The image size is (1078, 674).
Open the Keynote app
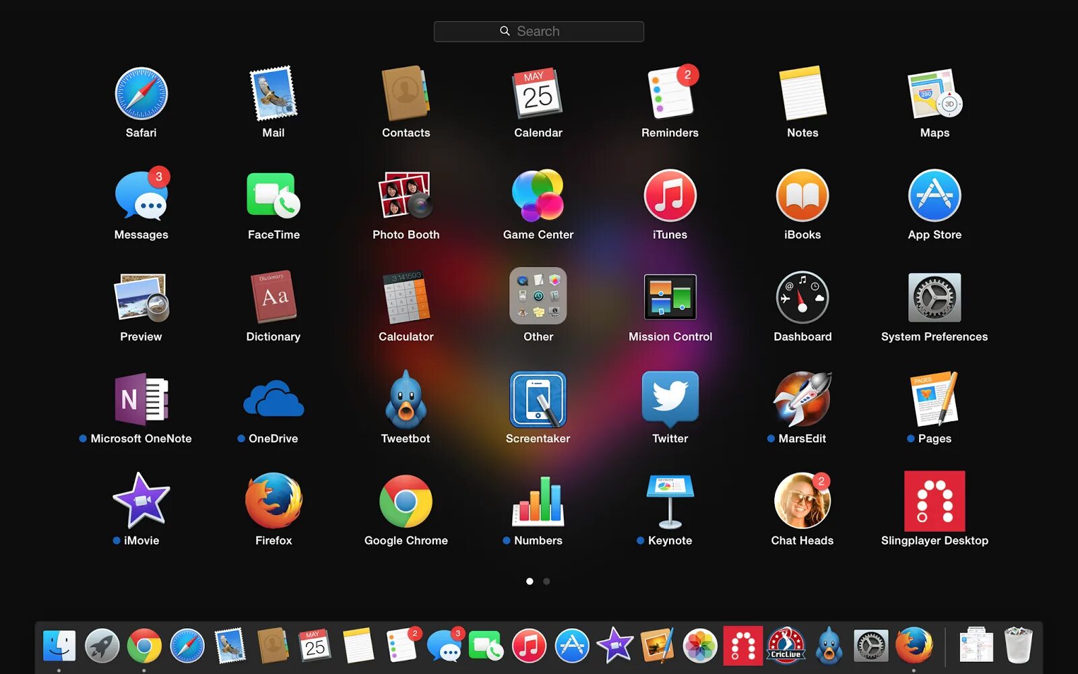[x=670, y=501]
